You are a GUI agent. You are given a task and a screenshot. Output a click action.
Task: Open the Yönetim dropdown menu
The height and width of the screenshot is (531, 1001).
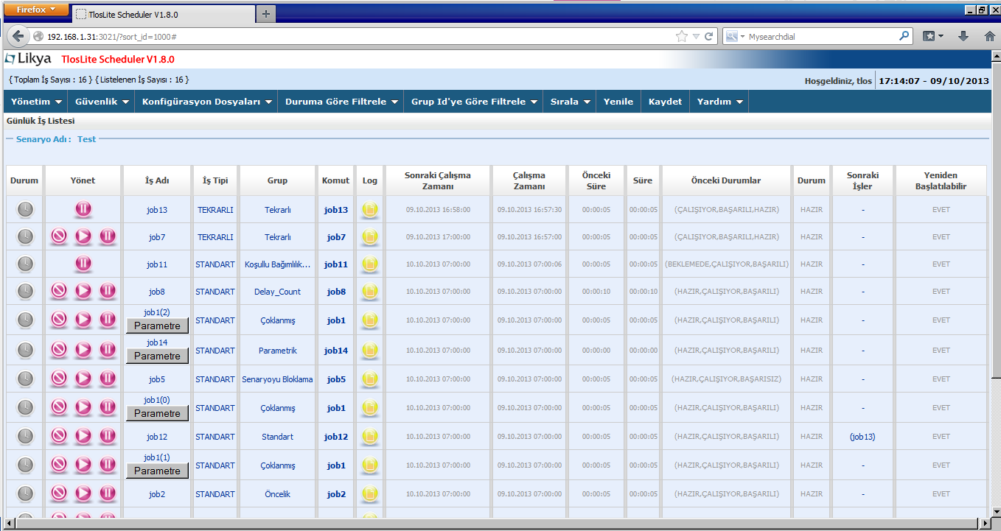35,102
